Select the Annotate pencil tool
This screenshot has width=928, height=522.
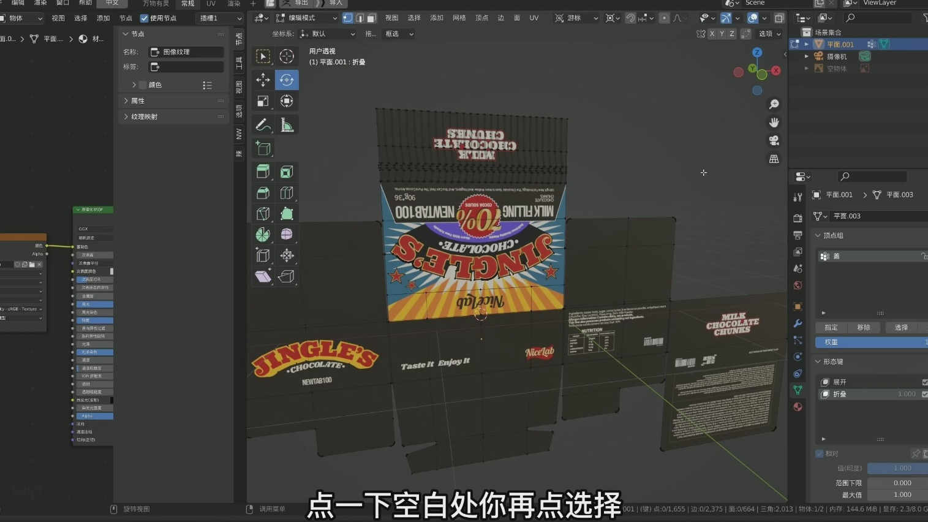pos(263,125)
